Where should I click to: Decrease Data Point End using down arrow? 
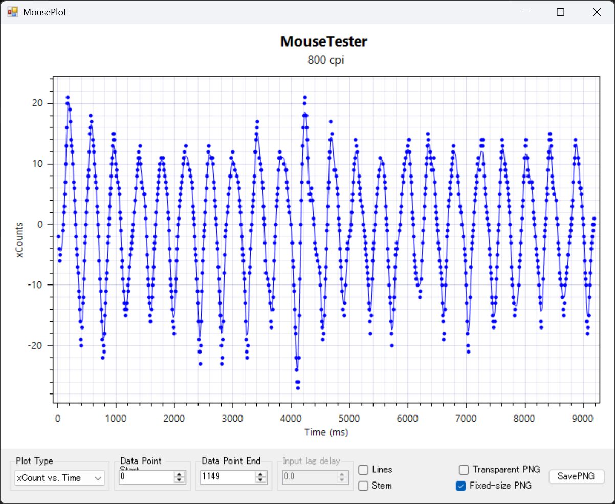(x=261, y=480)
